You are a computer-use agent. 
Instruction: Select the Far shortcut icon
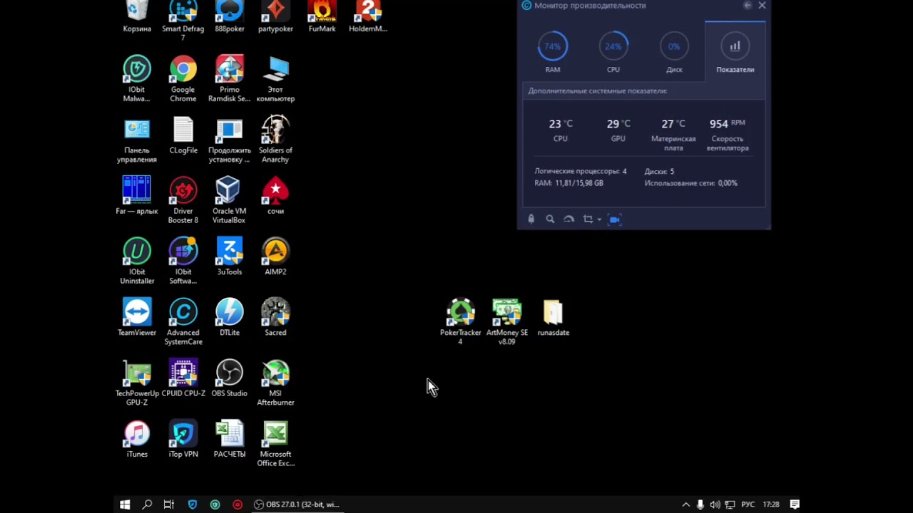[x=137, y=195]
